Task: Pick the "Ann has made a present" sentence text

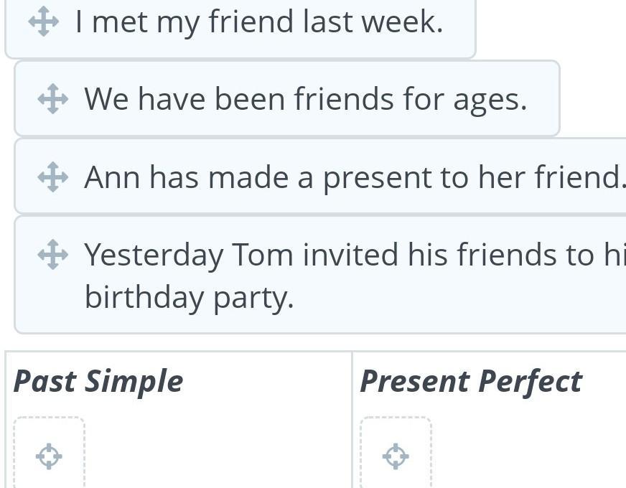Action: coord(352,177)
